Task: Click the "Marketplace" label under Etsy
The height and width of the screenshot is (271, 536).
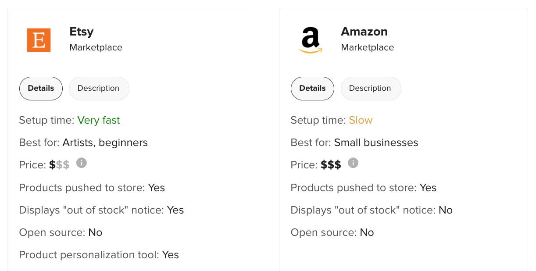Action: pyautogui.click(x=96, y=47)
